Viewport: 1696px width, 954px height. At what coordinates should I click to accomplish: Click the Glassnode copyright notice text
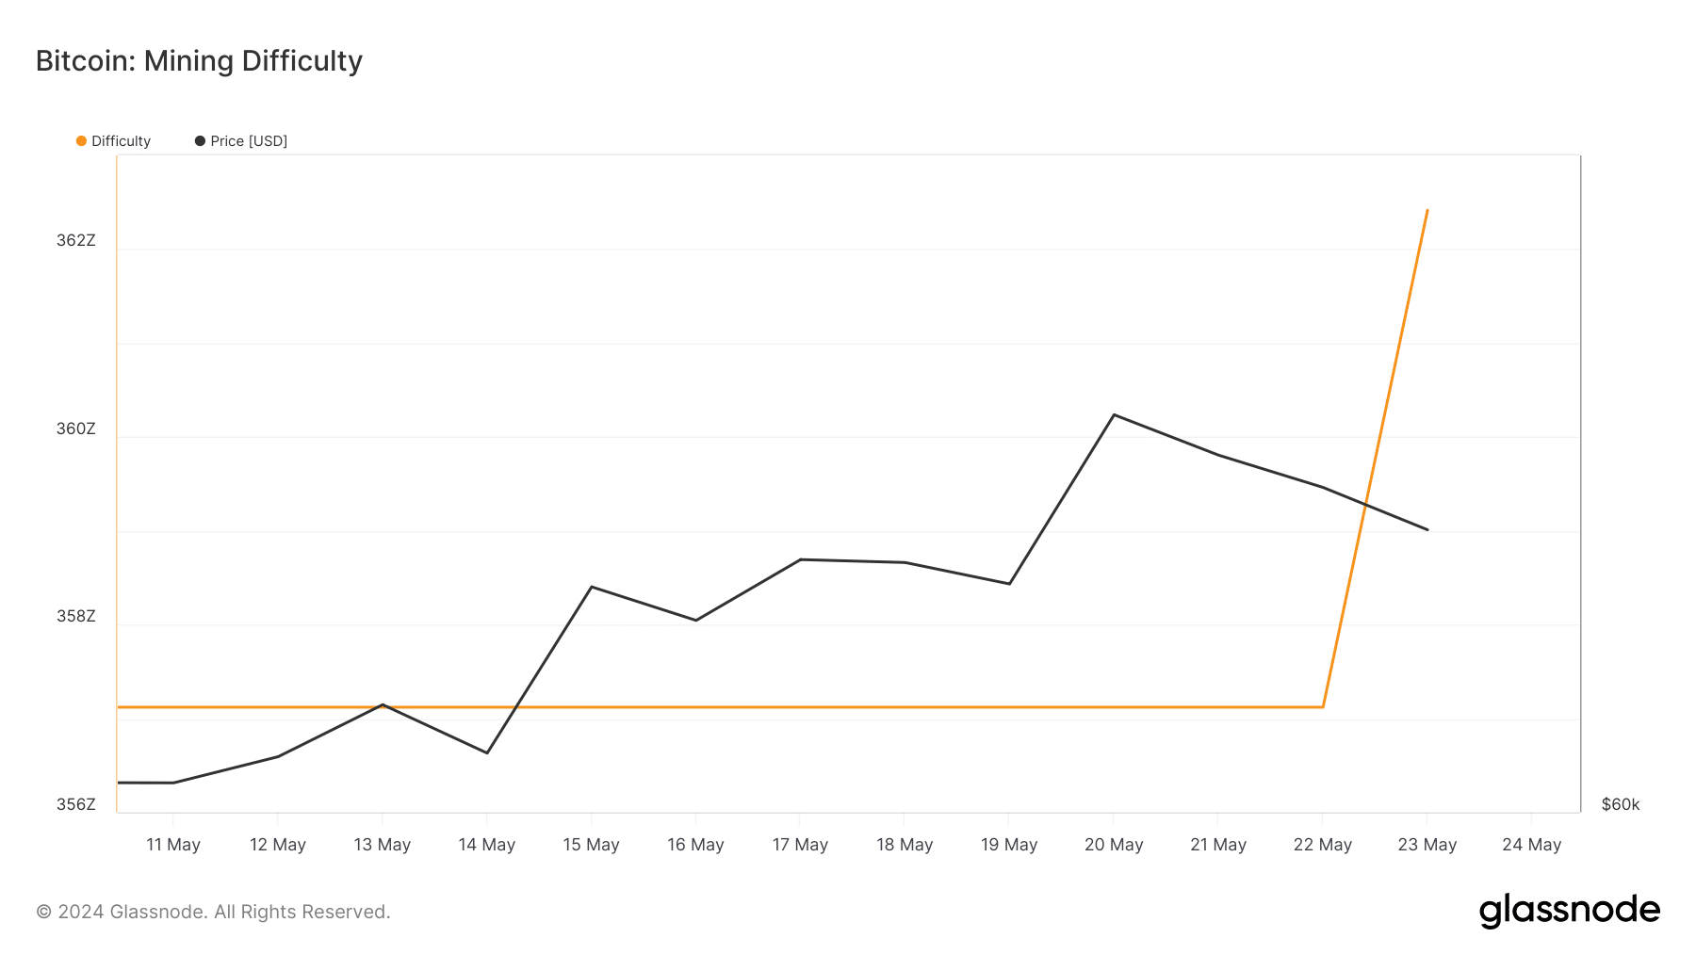click(213, 912)
